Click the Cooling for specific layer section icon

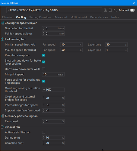pos(2,23)
